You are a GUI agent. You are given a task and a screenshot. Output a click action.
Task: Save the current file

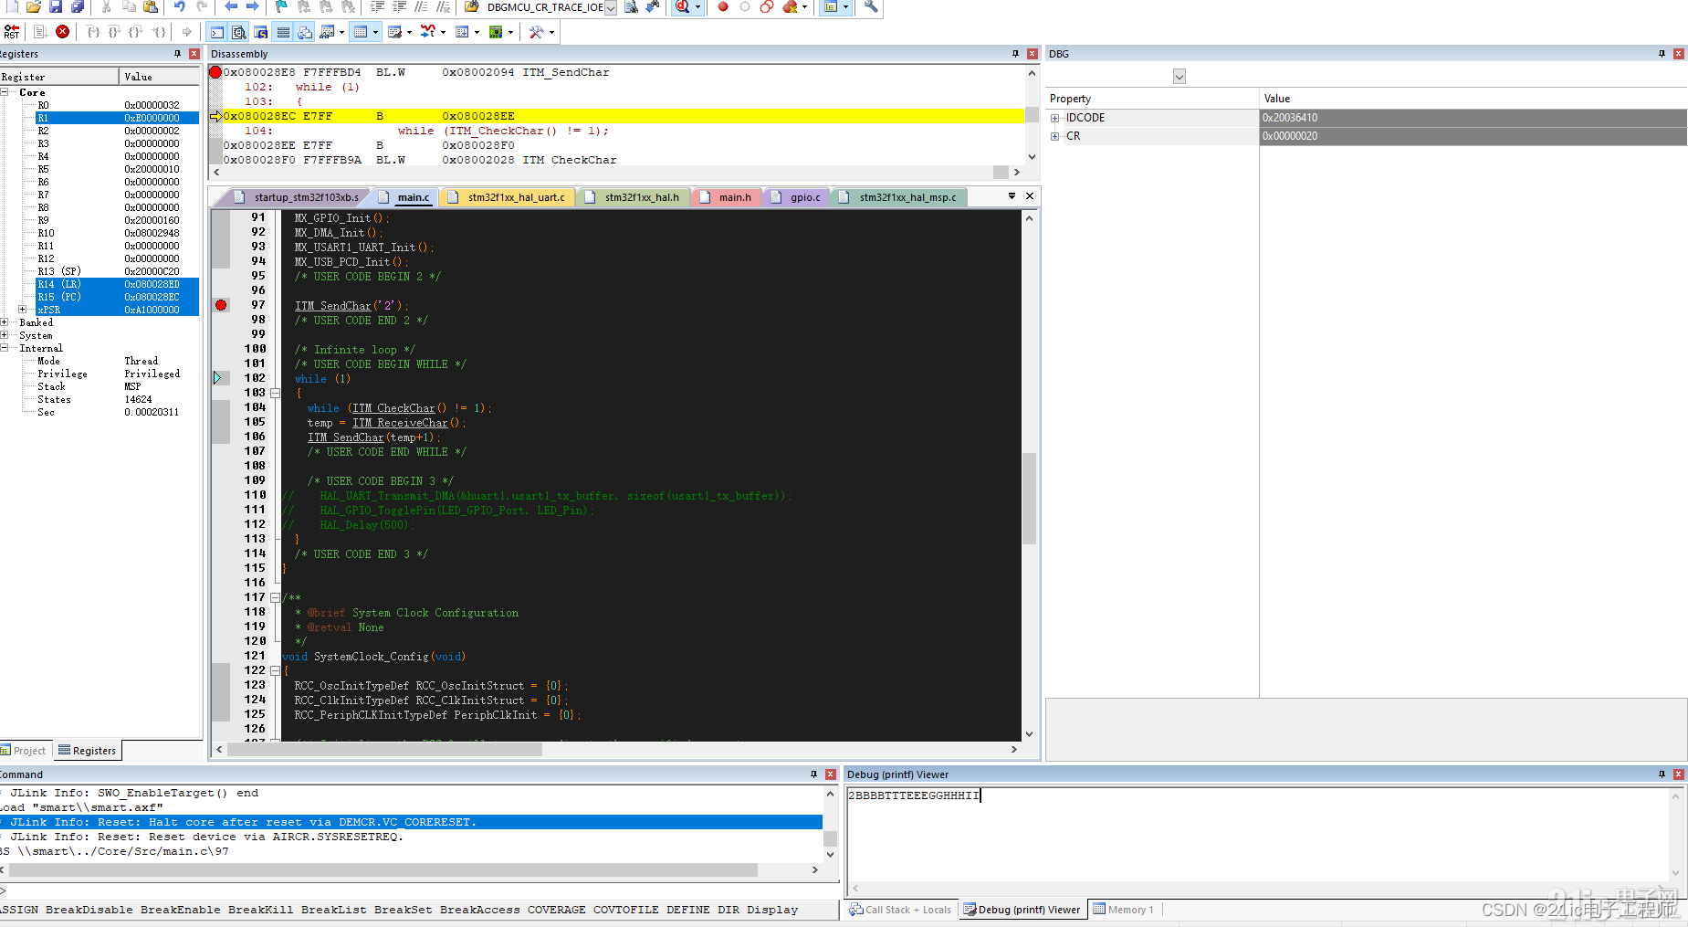tap(56, 6)
